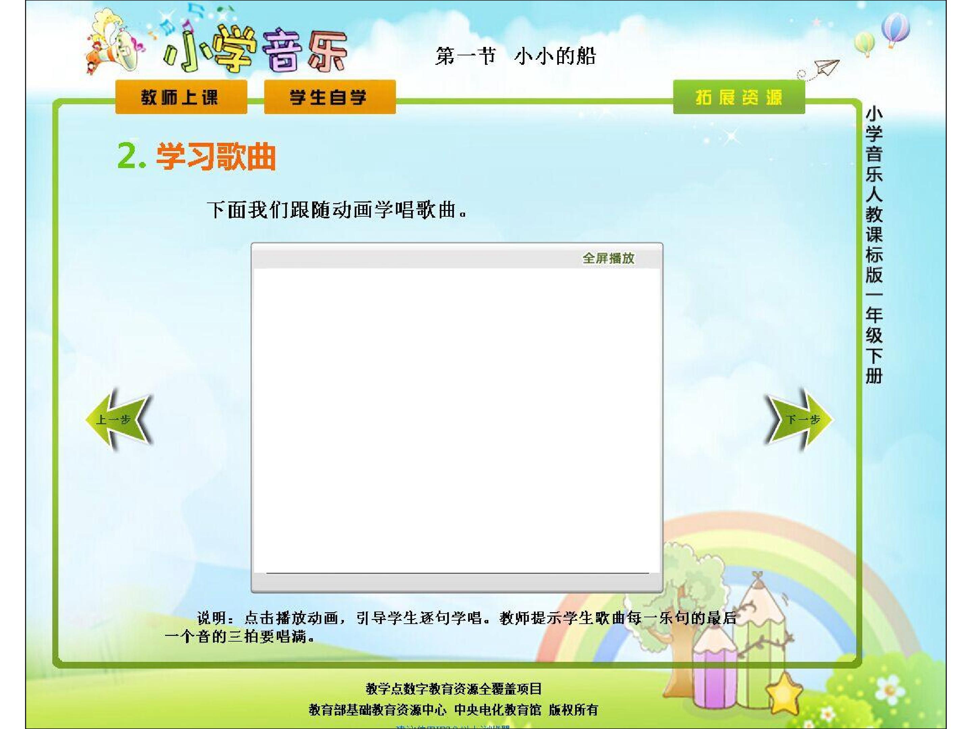Advance with the 下一步 arrow
Viewport: 972px width, 729px height.
tap(799, 420)
